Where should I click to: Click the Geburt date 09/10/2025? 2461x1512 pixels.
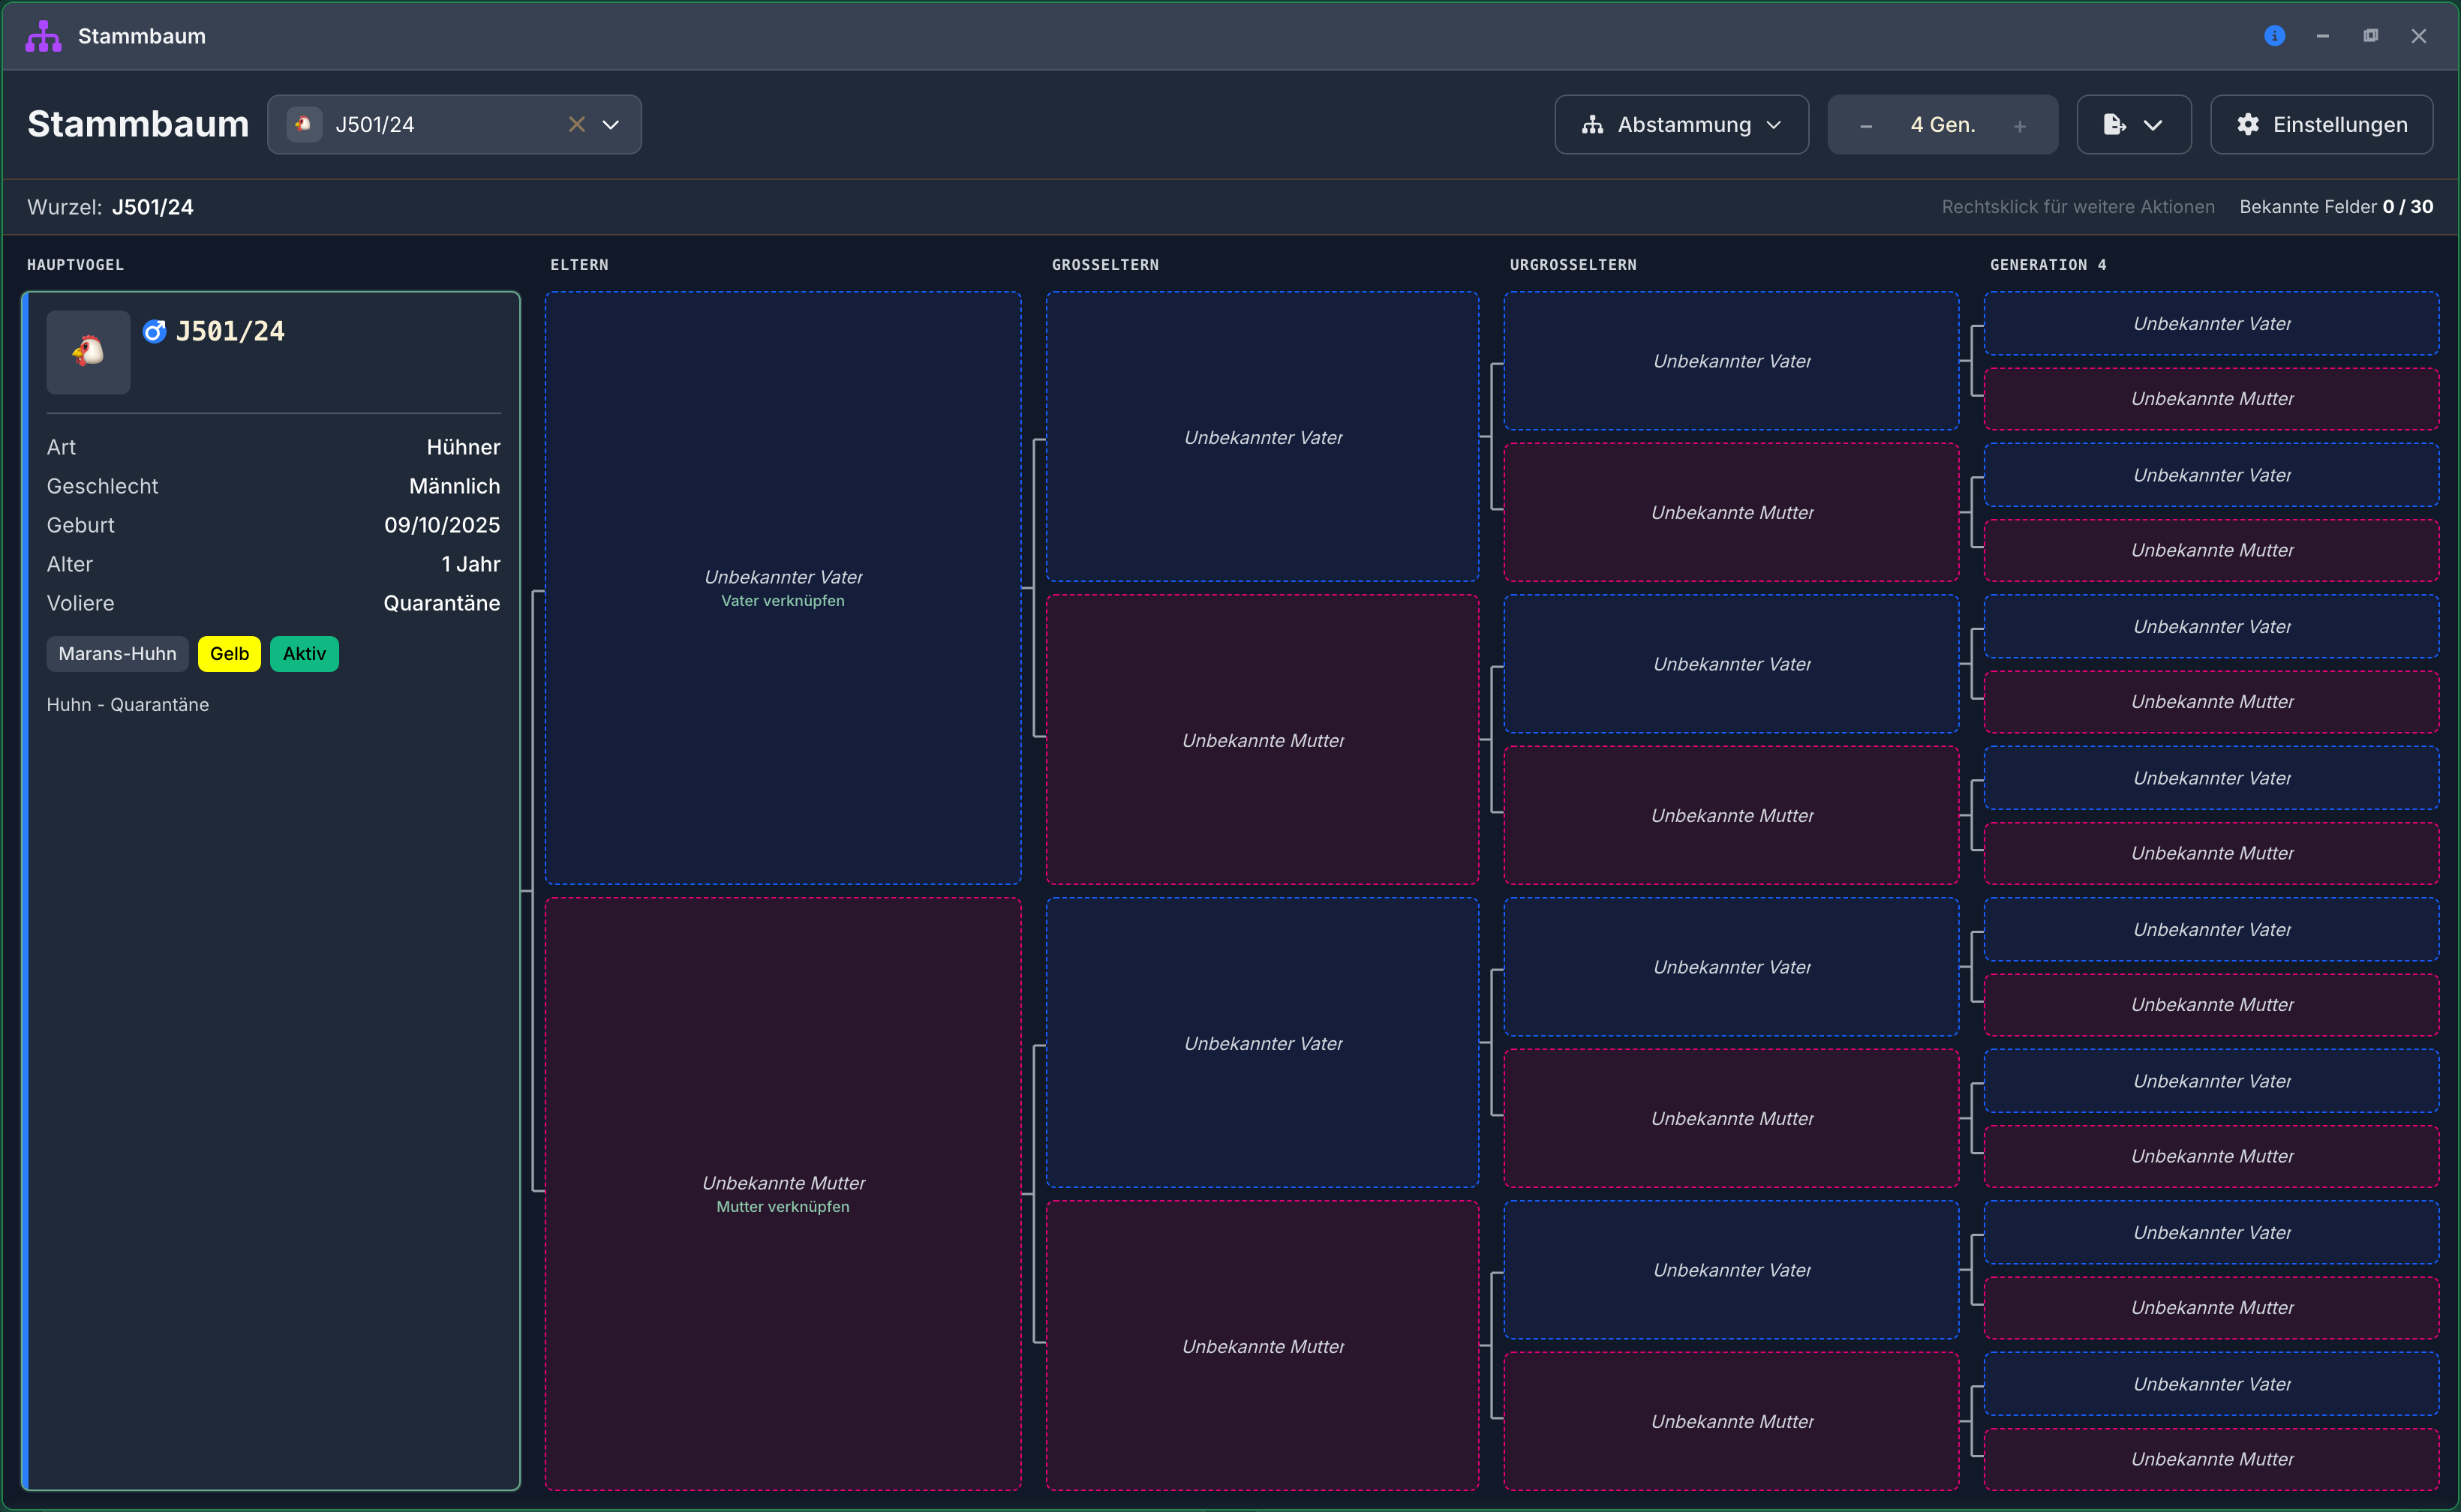[441, 525]
